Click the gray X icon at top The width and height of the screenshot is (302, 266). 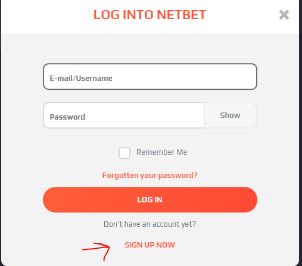point(284,15)
